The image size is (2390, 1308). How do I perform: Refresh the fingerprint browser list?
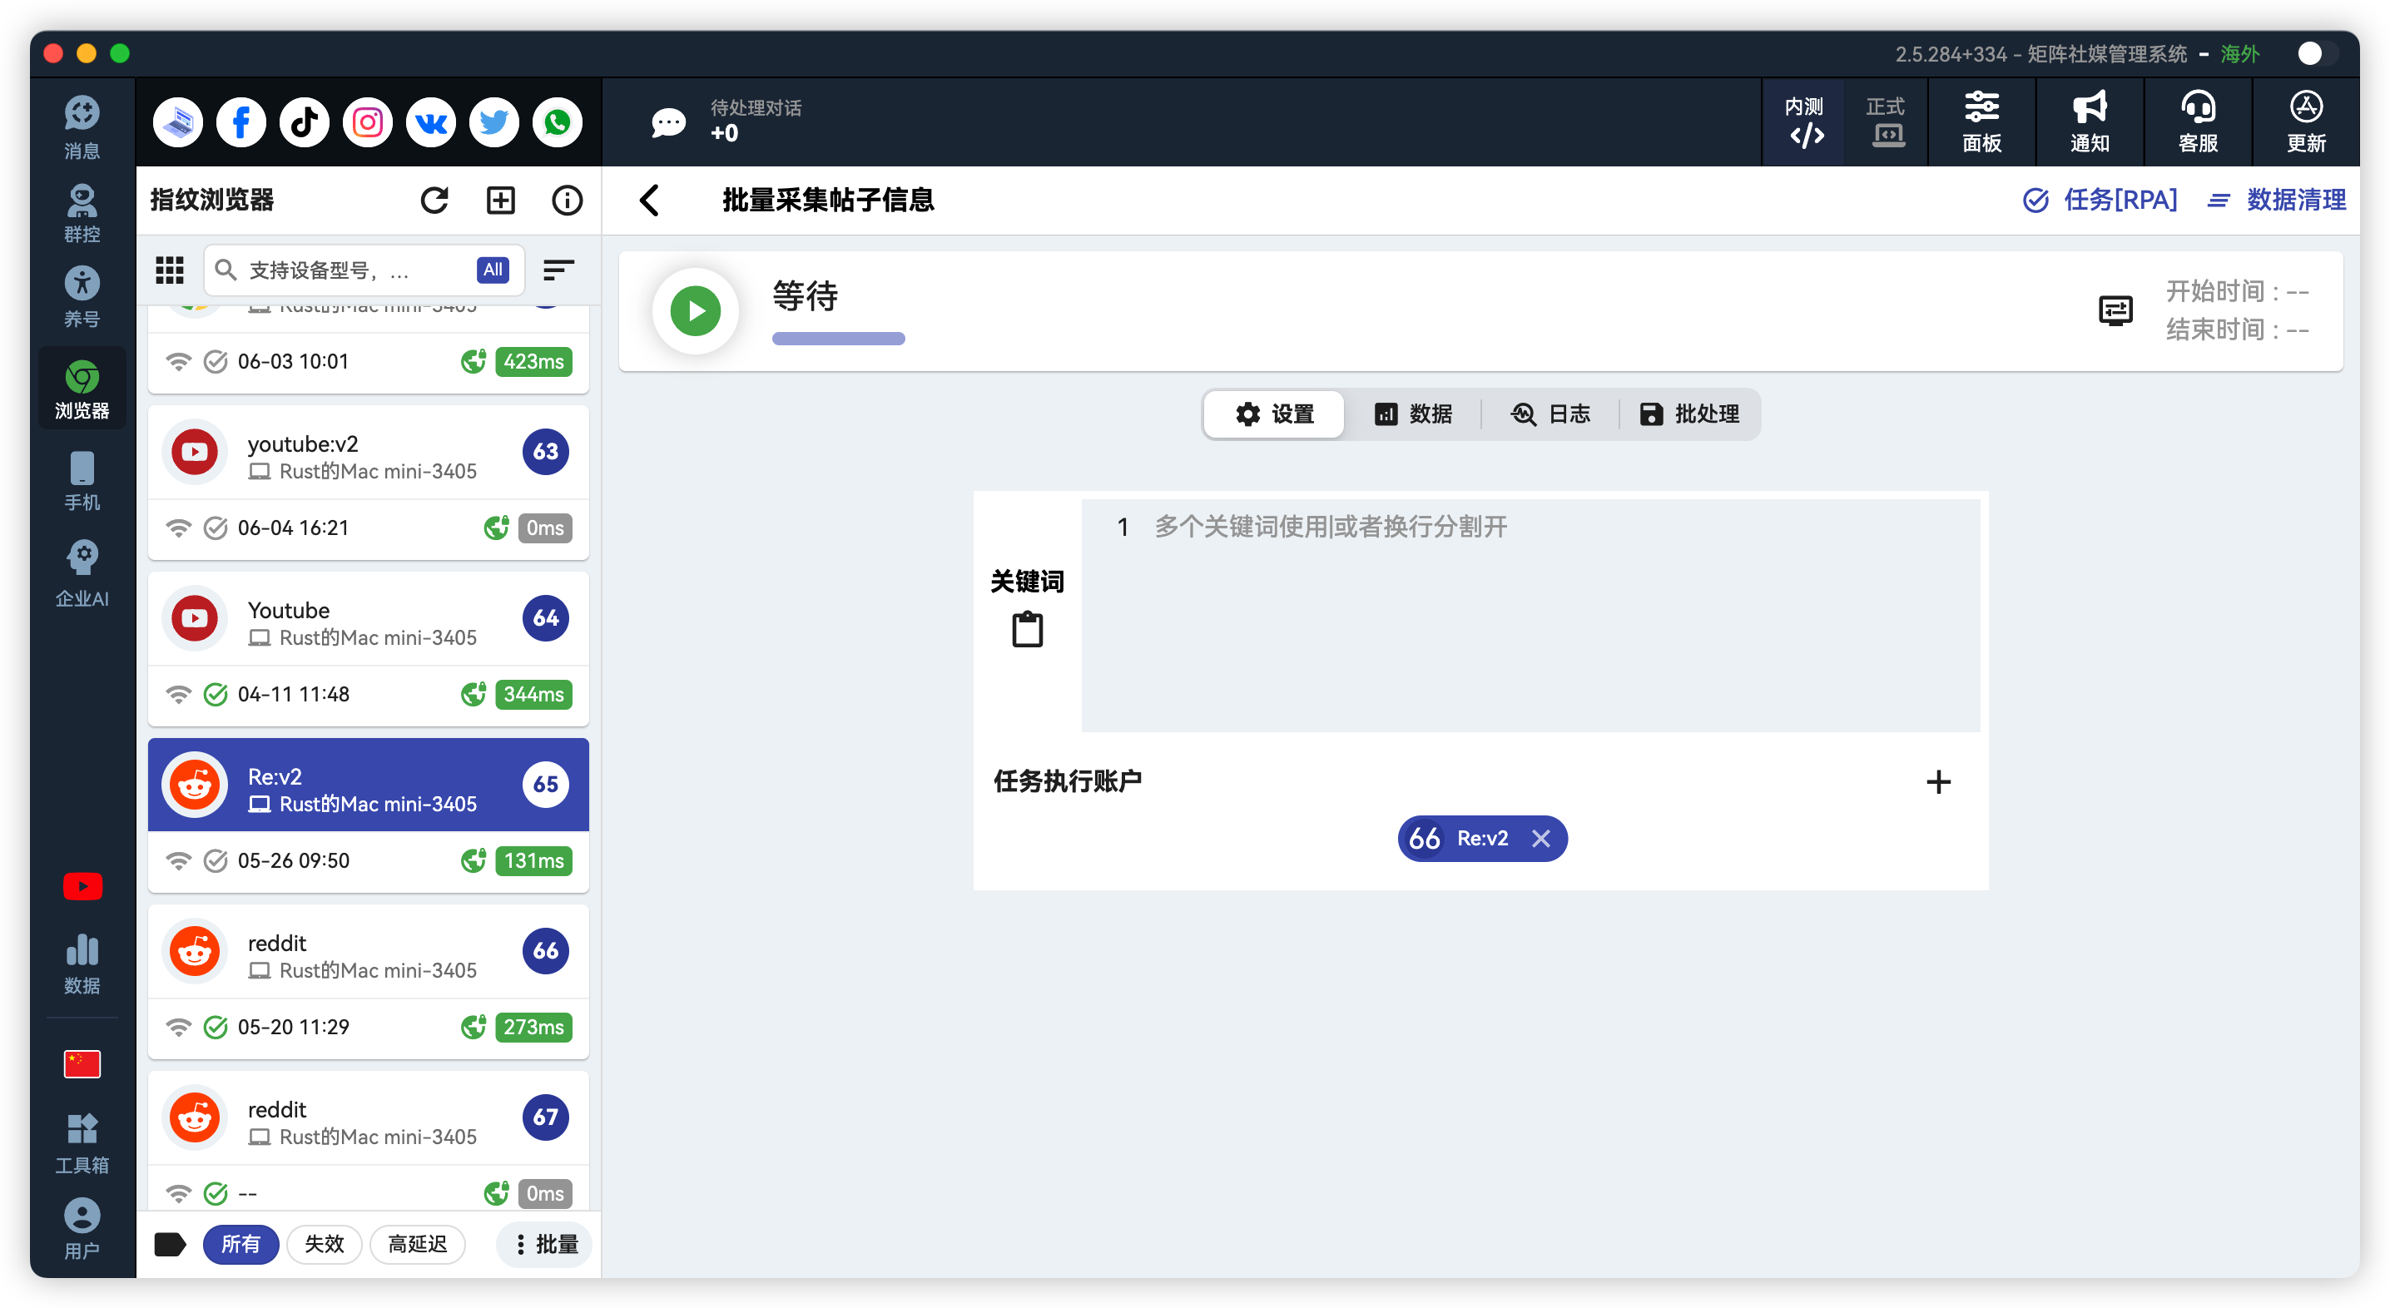434,200
